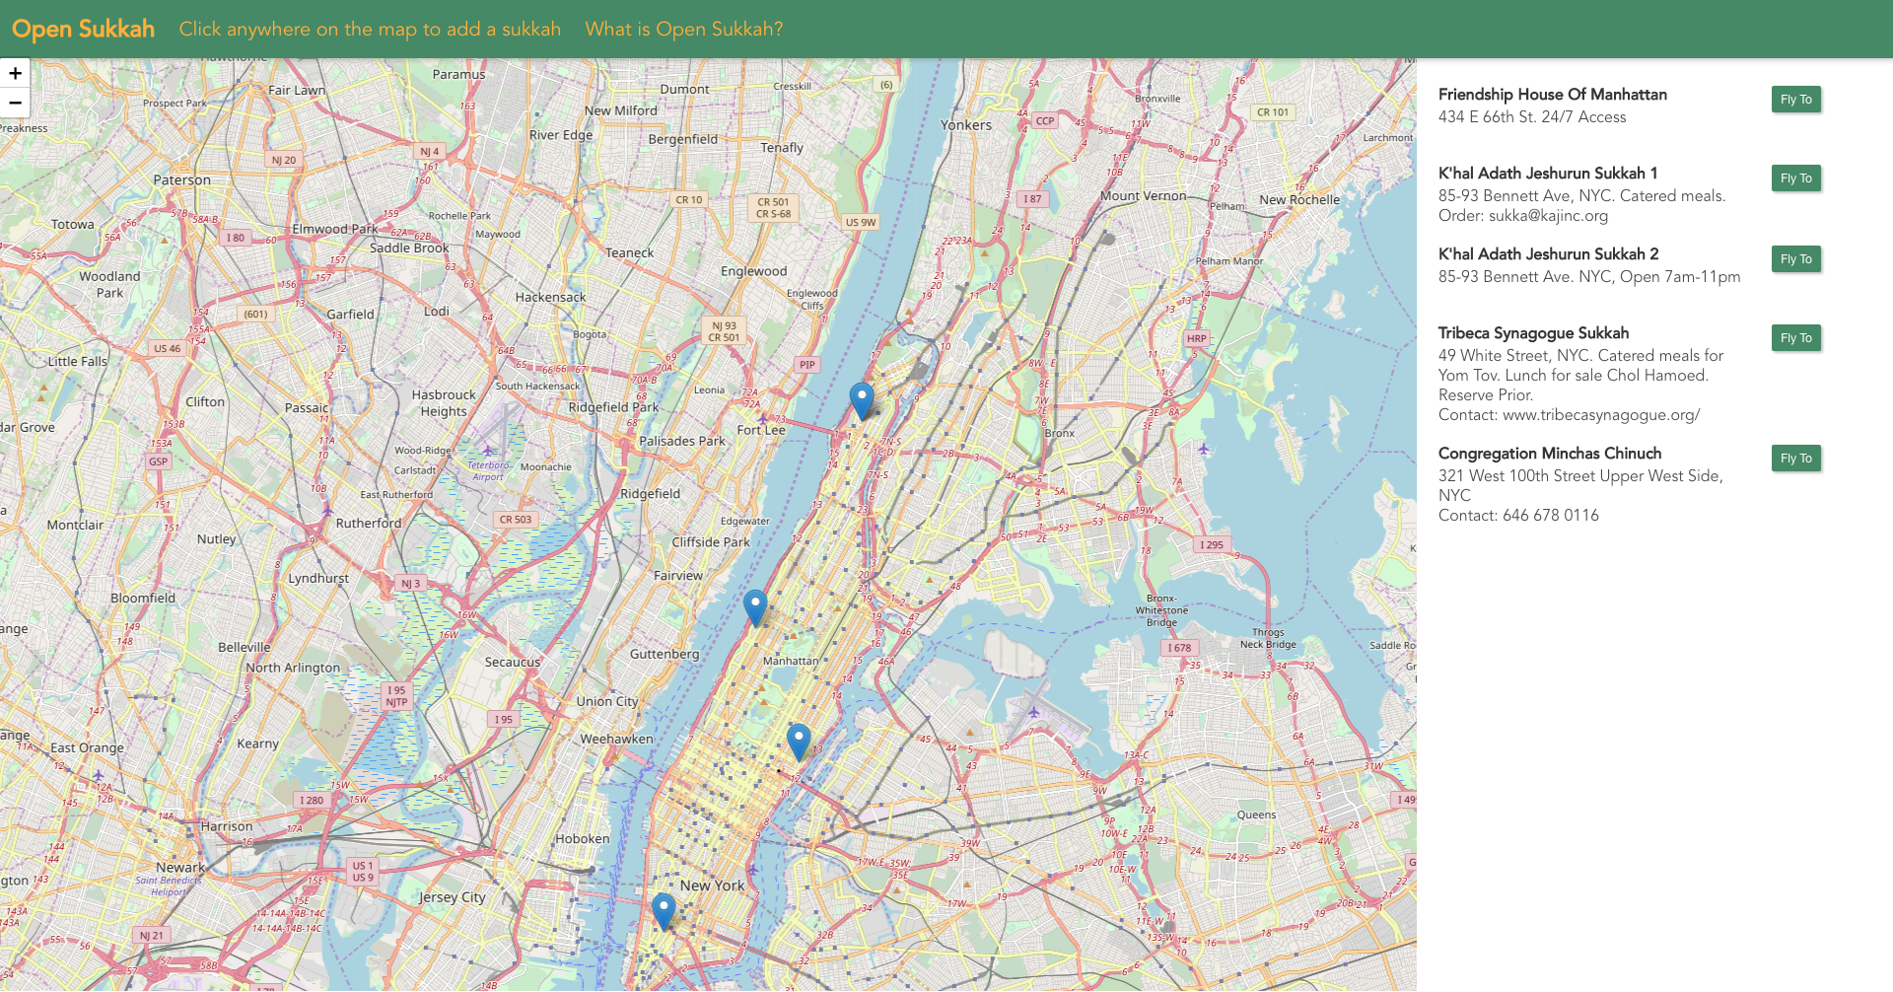
Task: Select the K'hal Adath Jeshurun Sukkah 1 title
Action: coord(1547,174)
